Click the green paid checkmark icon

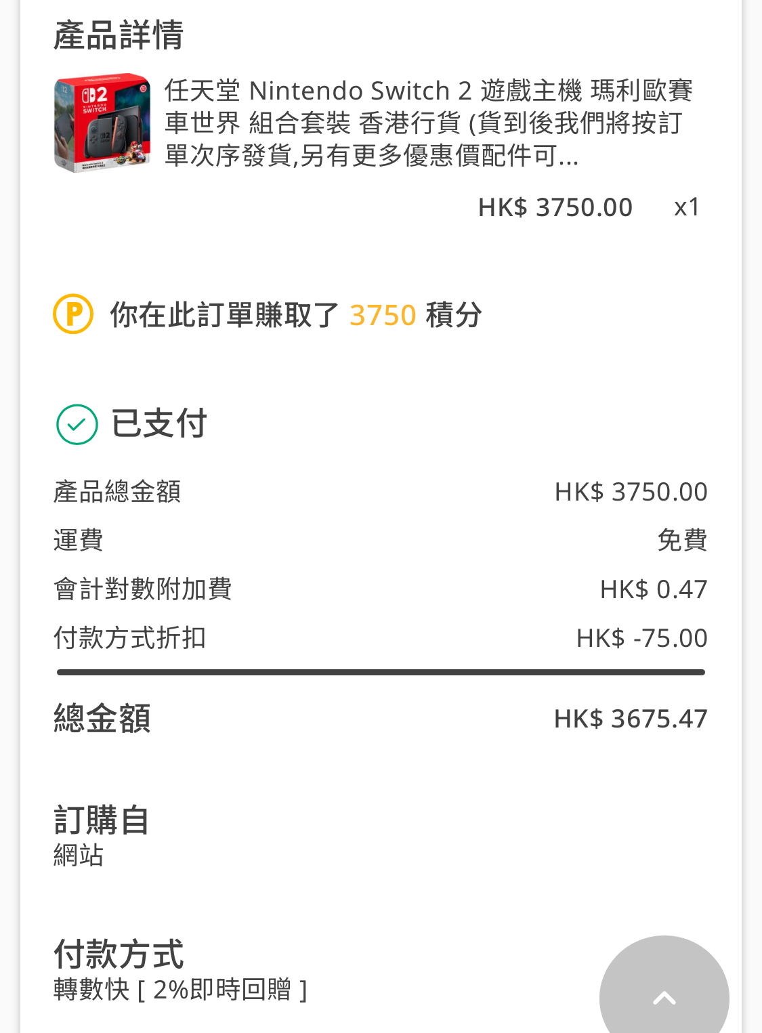point(77,425)
